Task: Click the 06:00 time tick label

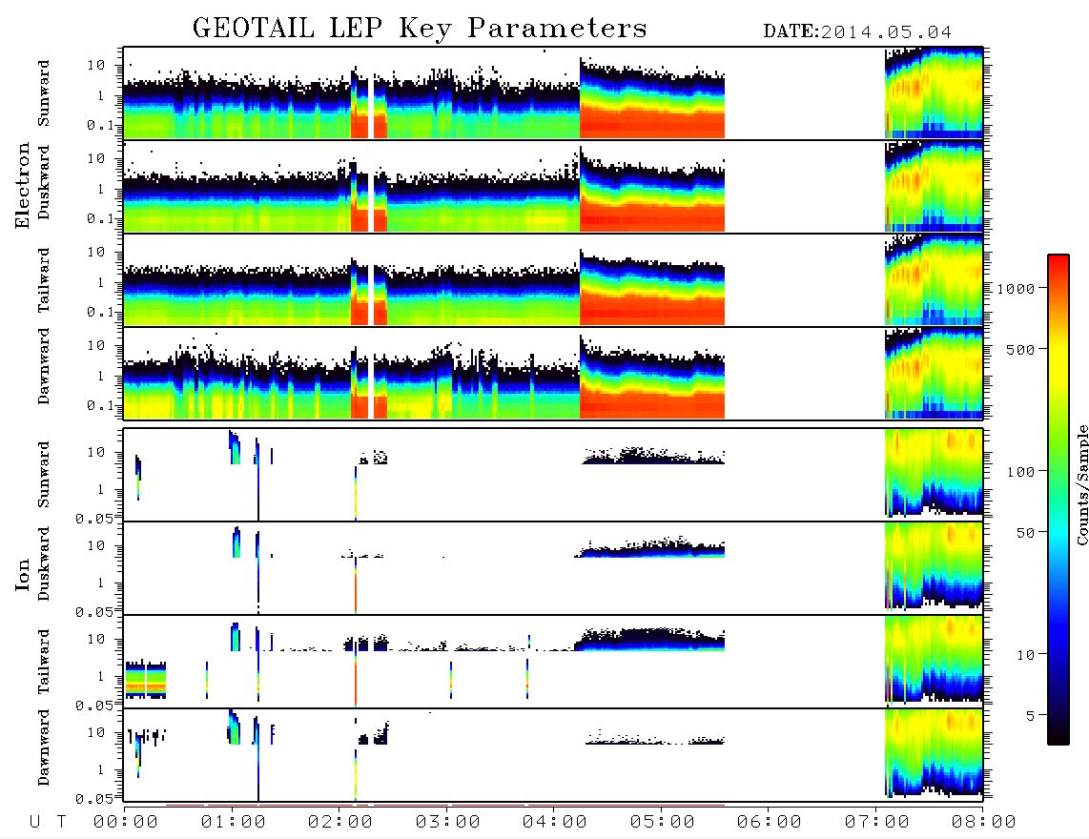Action: click(770, 823)
